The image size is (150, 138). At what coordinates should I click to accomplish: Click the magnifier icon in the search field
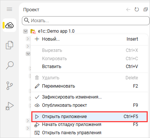[26, 20]
